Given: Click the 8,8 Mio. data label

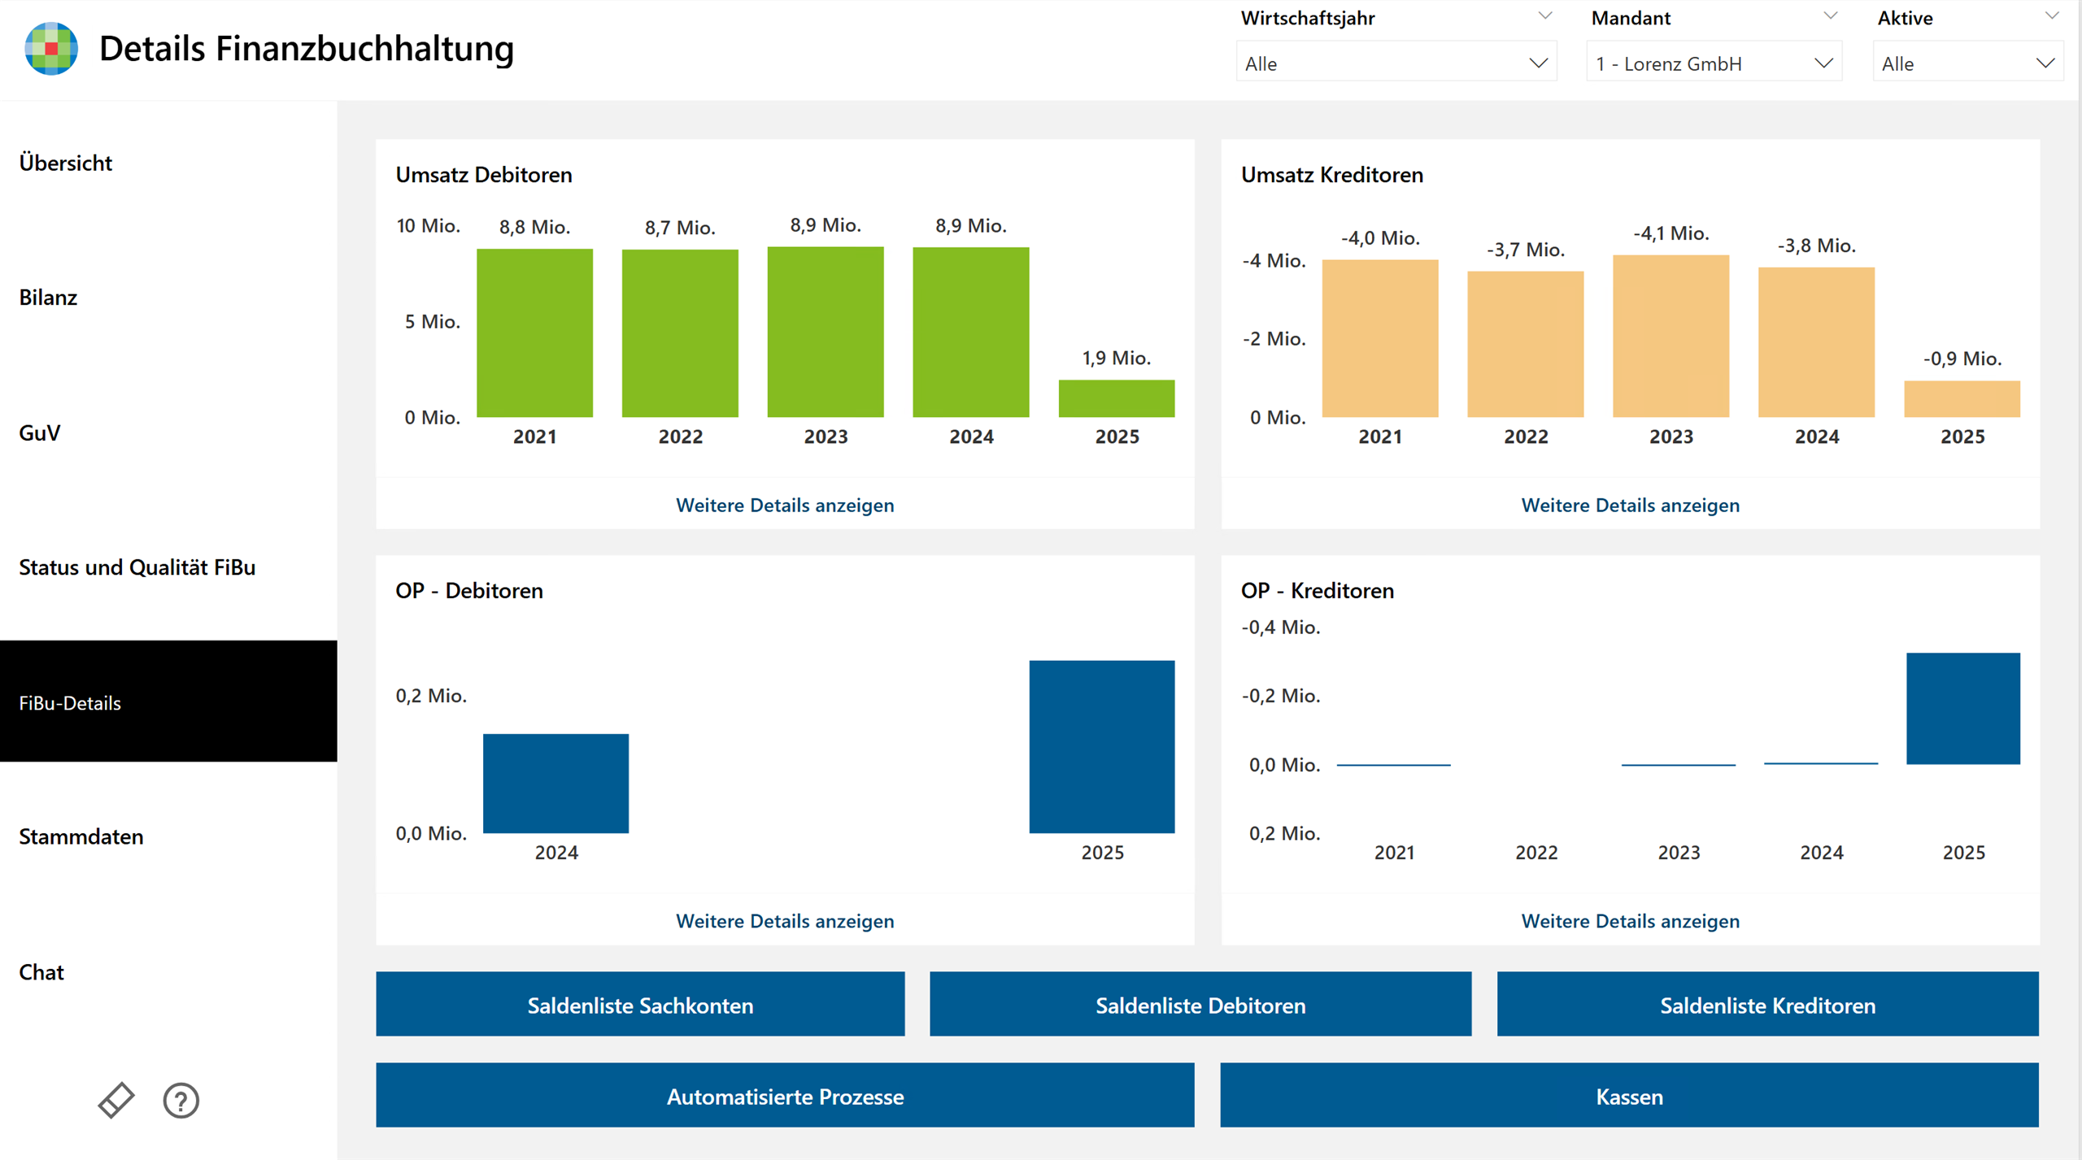Looking at the screenshot, I should [534, 227].
